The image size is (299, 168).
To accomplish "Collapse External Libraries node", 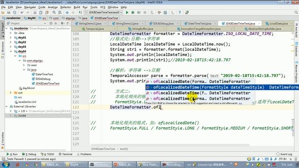I will [7, 106].
